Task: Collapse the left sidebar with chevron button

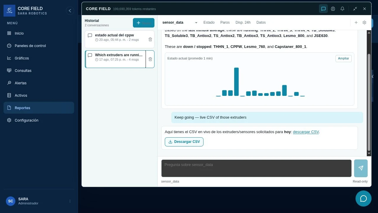Action: pyautogui.click(x=70, y=11)
